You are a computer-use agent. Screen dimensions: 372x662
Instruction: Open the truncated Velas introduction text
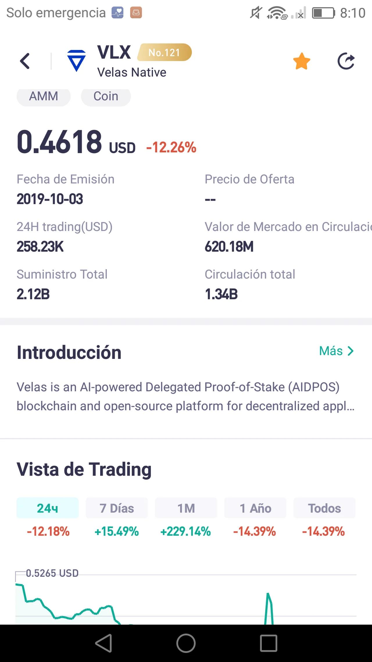tap(185, 396)
